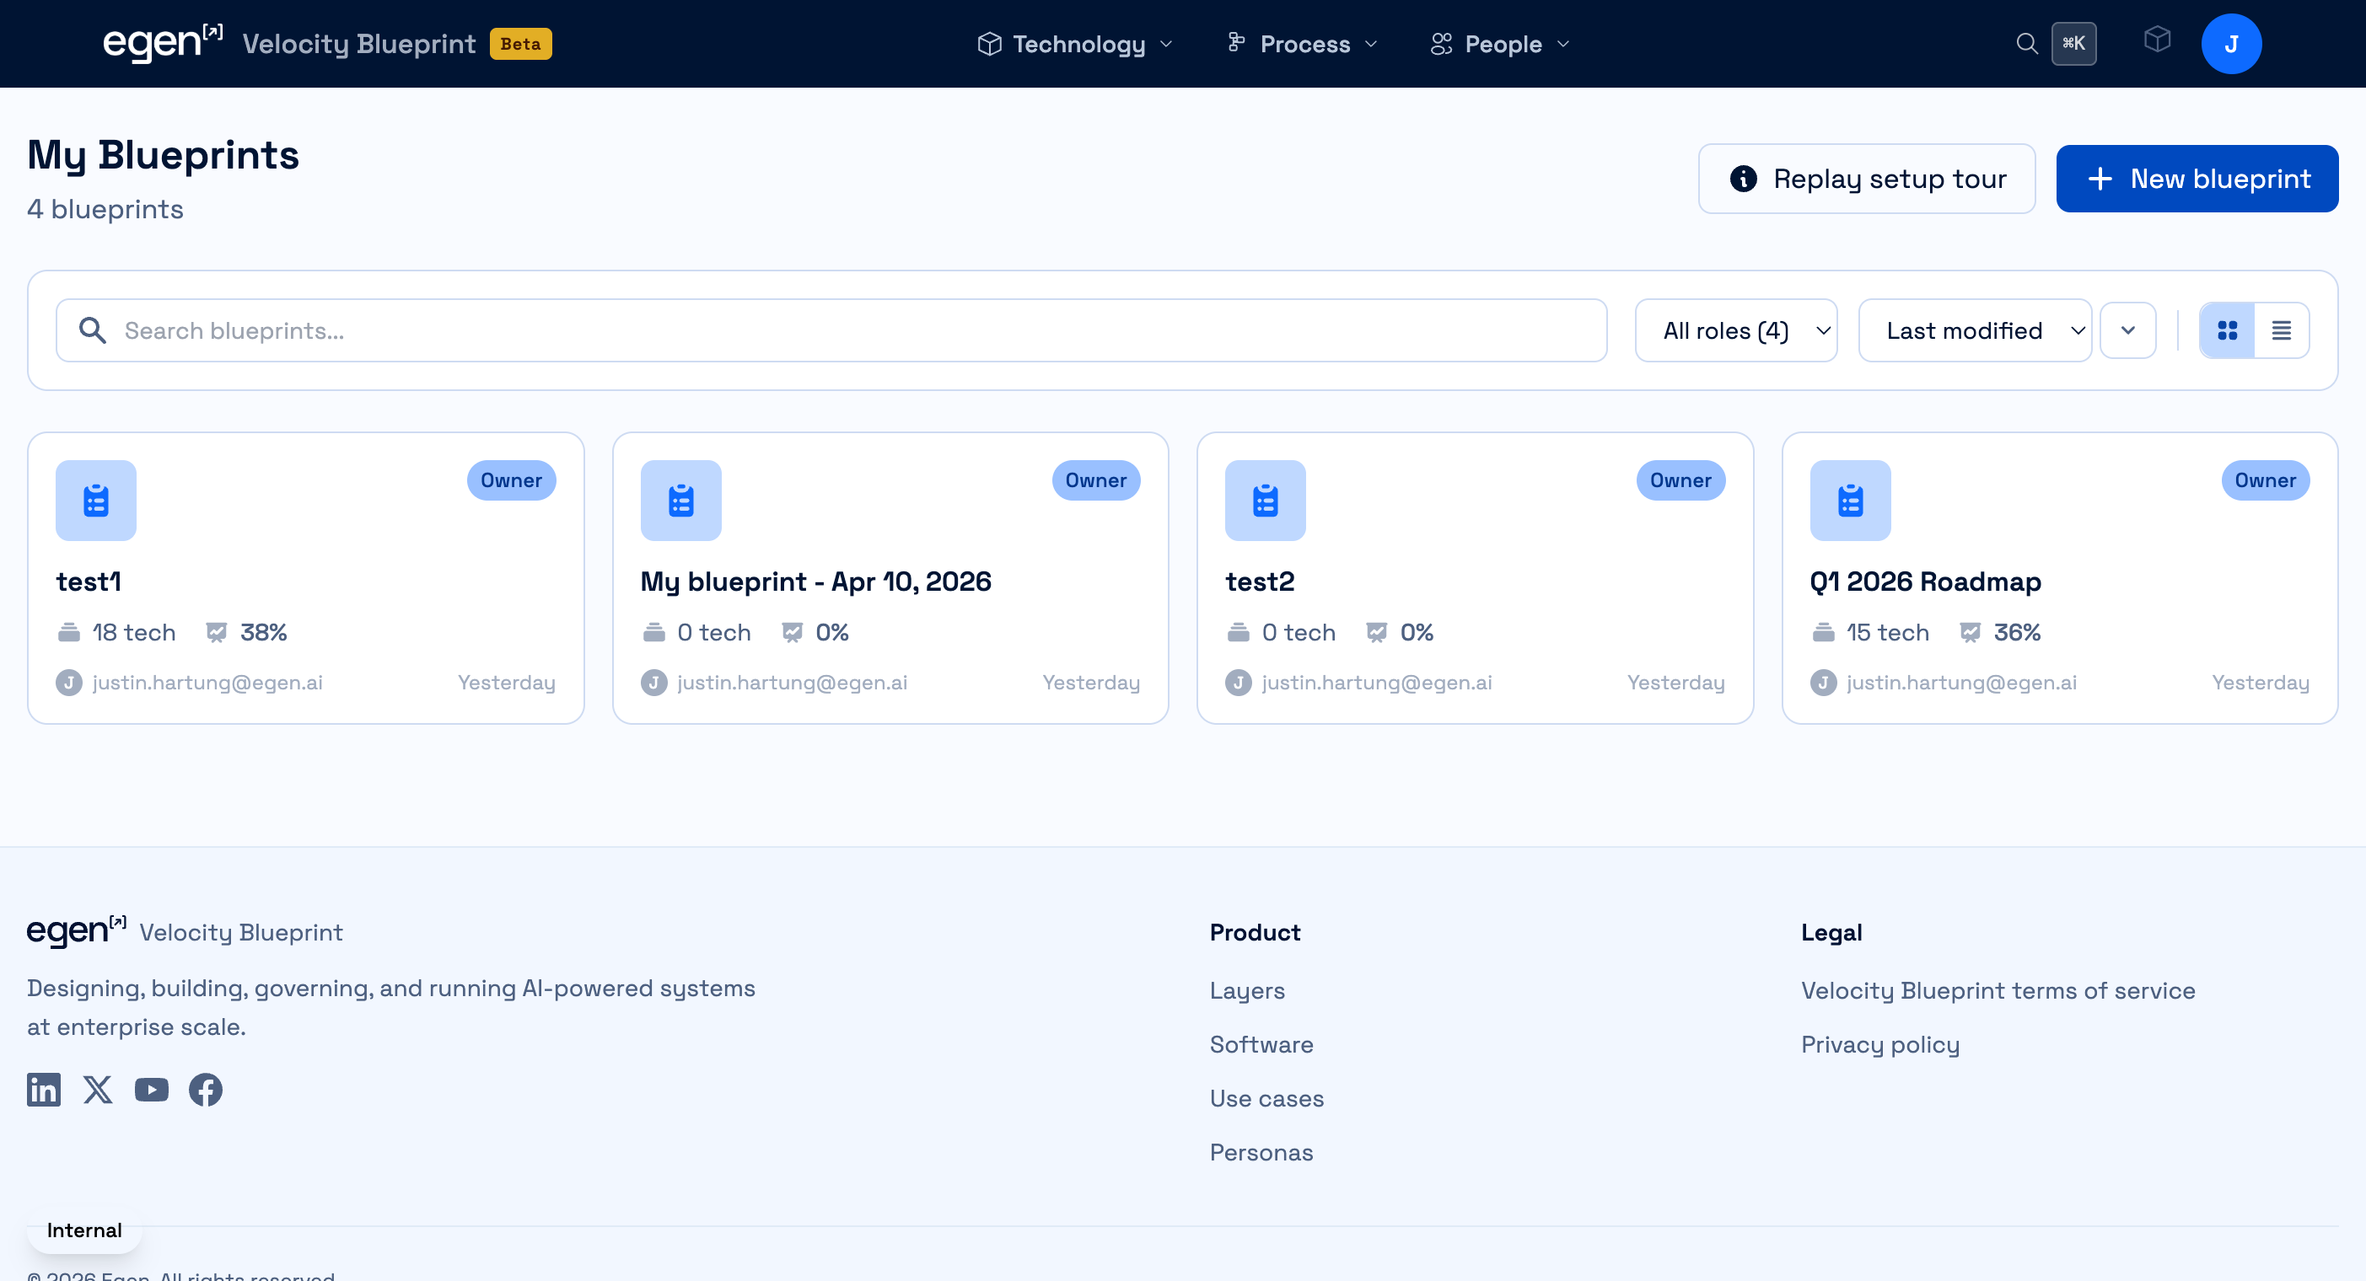Open the J user avatar menu
Image resolution: width=2366 pixels, height=1281 pixels.
[2230, 43]
